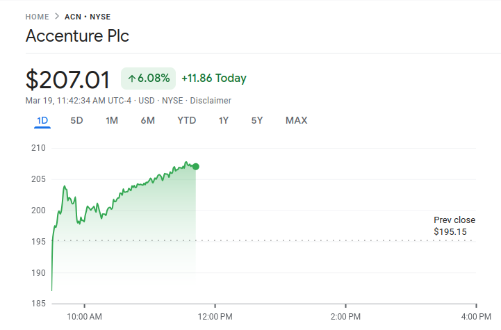Click the 12:00 PM axis label
Image resolution: width=501 pixels, height=330 pixels.
pos(215,317)
